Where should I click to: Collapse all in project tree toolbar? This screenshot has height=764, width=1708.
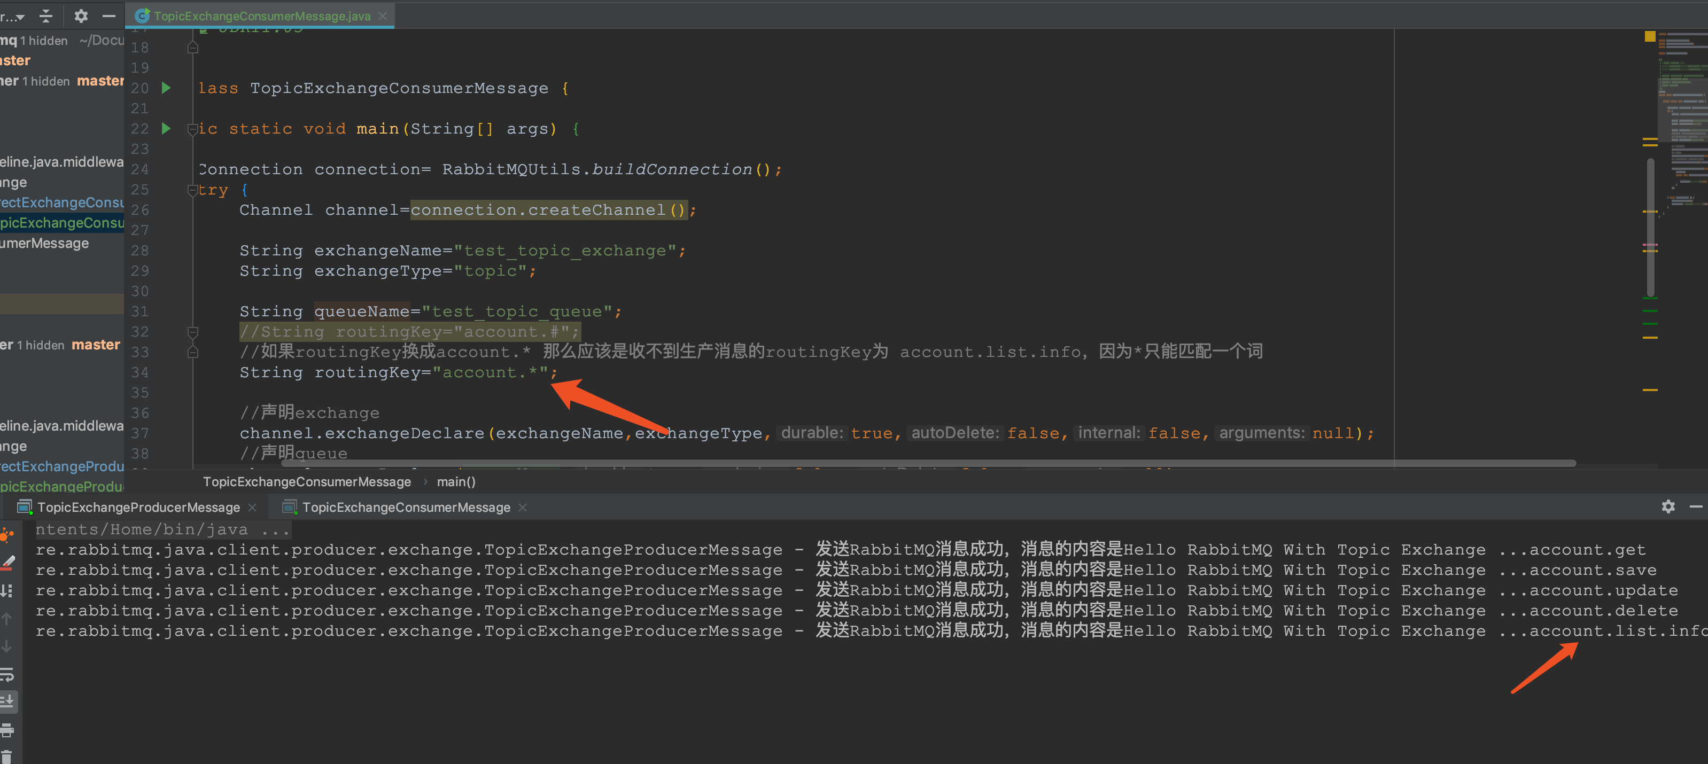[46, 16]
